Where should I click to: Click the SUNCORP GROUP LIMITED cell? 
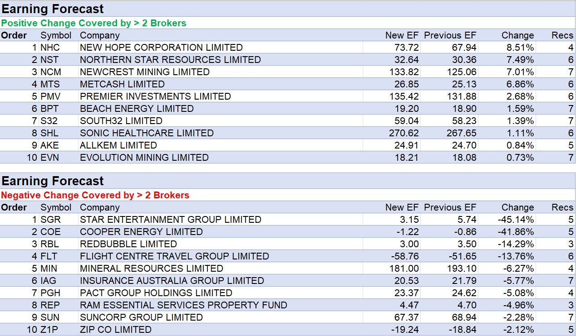point(141,317)
